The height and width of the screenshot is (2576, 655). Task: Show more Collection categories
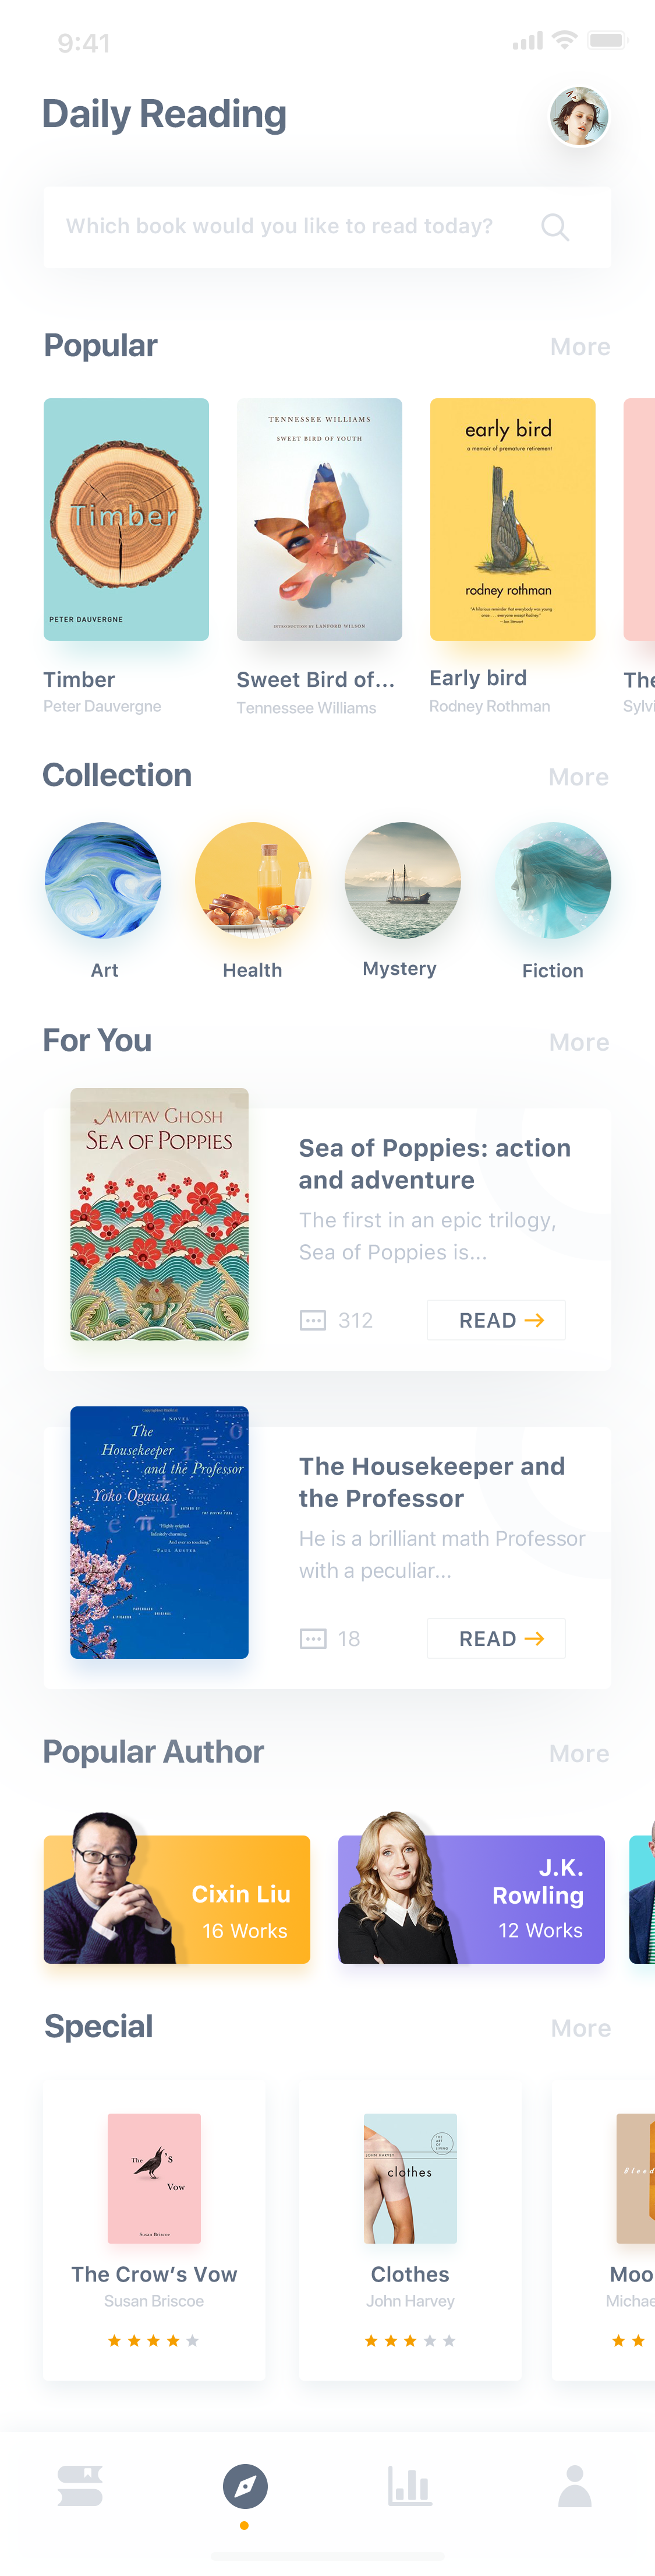point(578,777)
